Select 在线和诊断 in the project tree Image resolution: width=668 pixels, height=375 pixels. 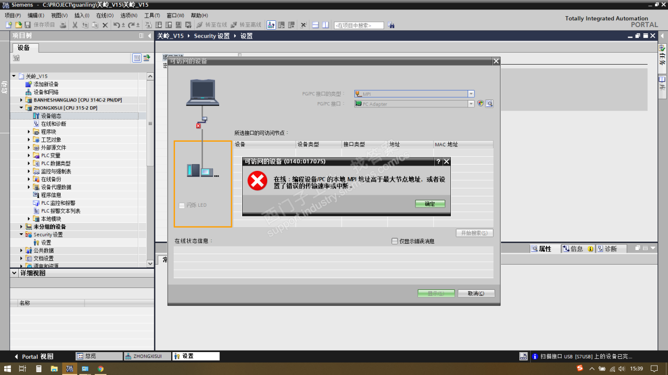coord(54,124)
